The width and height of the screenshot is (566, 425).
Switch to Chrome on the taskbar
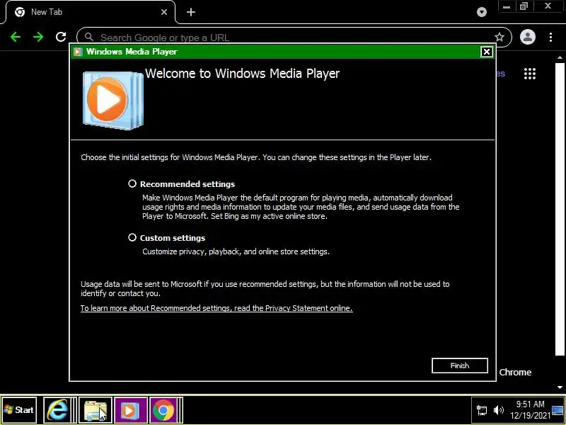(x=163, y=410)
